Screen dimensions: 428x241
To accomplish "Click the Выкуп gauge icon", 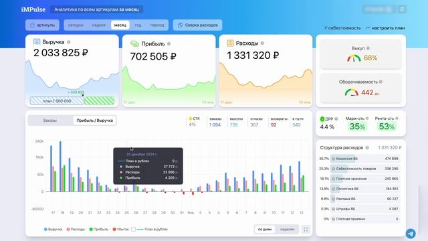I will pos(354,58).
